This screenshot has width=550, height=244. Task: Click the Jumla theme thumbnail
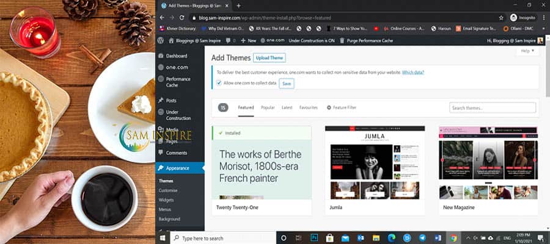375,162
